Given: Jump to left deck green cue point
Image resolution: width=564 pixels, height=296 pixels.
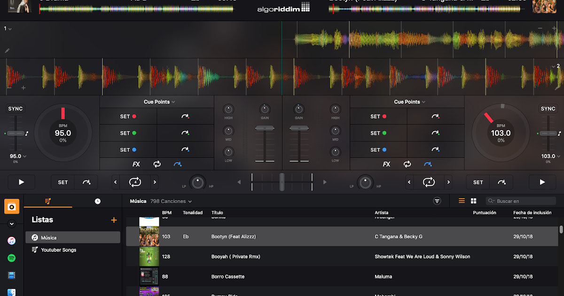Looking at the screenshot, I should coord(185,133).
